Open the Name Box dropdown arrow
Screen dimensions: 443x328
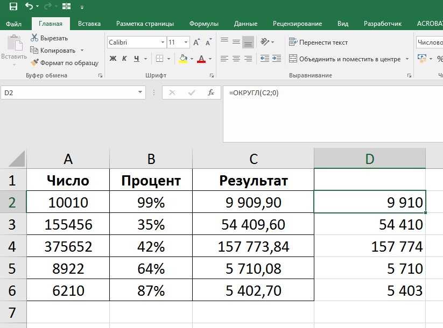[140, 93]
